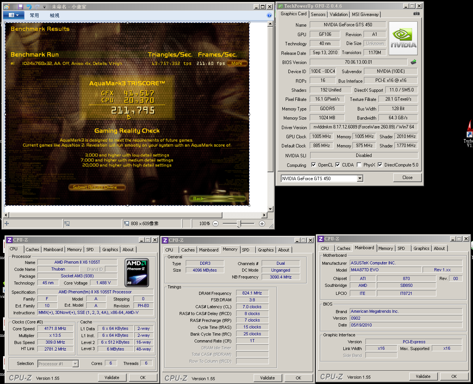This screenshot has height=384, width=473.
Task: Open the 檢視 ribbon tab in Paint
Action: (x=55, y=15)
